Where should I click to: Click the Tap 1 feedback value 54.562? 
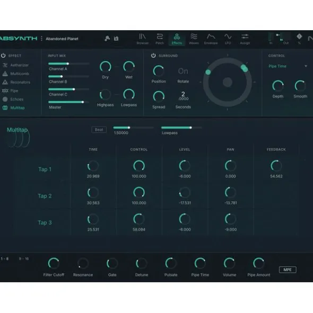click(276, 176)
